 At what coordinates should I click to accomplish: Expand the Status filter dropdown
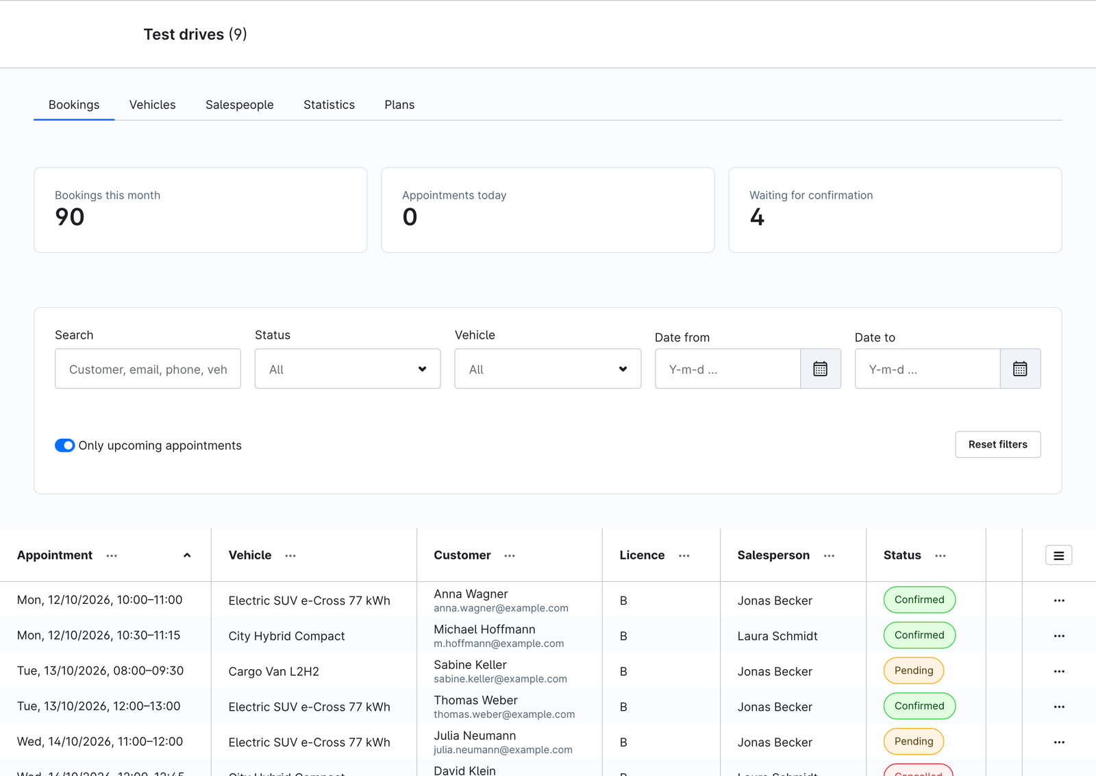pyautogui.click(x=347, y=369)
